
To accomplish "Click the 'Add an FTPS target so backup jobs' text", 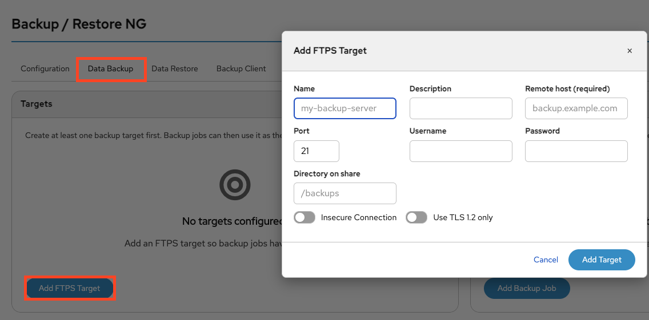I will point(203,243).
